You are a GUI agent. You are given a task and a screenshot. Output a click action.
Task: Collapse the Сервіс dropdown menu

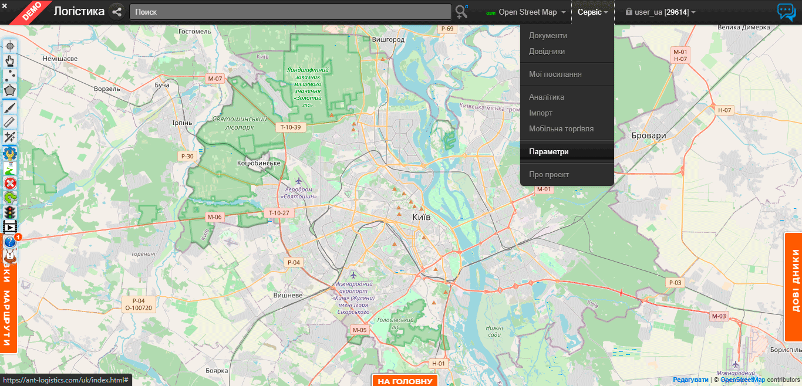pyautogui.click(x=592, y=12)
